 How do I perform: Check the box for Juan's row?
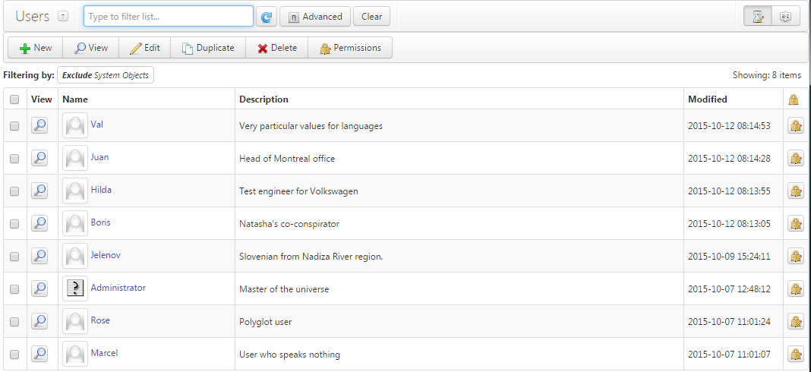point(14,159)
